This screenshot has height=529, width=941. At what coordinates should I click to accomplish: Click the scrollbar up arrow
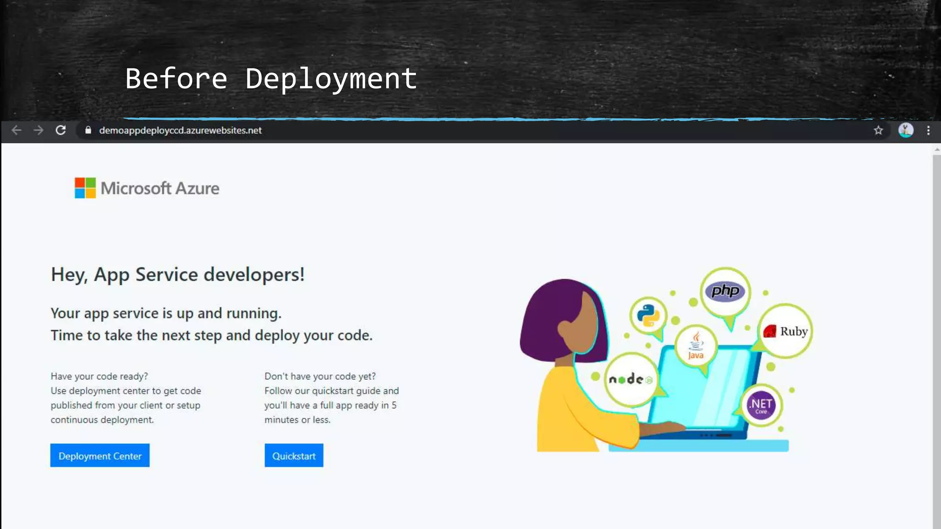(936, 150)
